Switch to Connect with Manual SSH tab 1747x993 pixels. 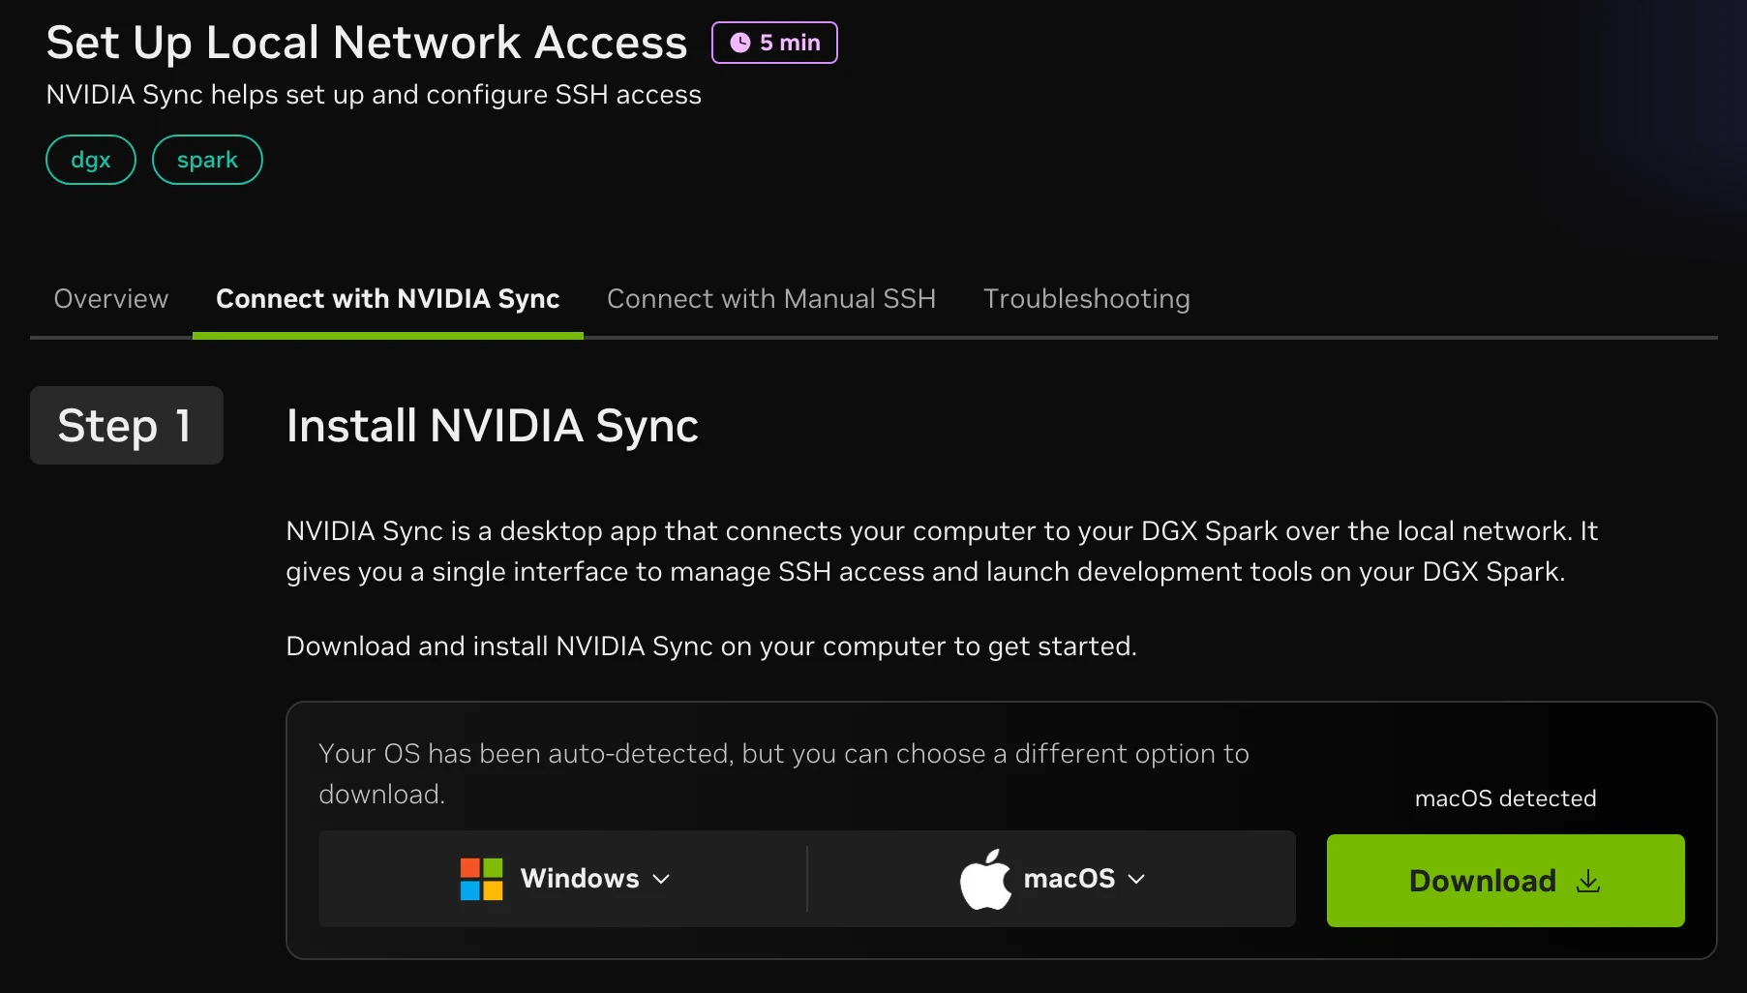click(771, 299)
